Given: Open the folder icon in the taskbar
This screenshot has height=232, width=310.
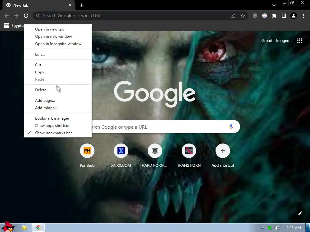Looking at the screenshot, I should 24,227.
